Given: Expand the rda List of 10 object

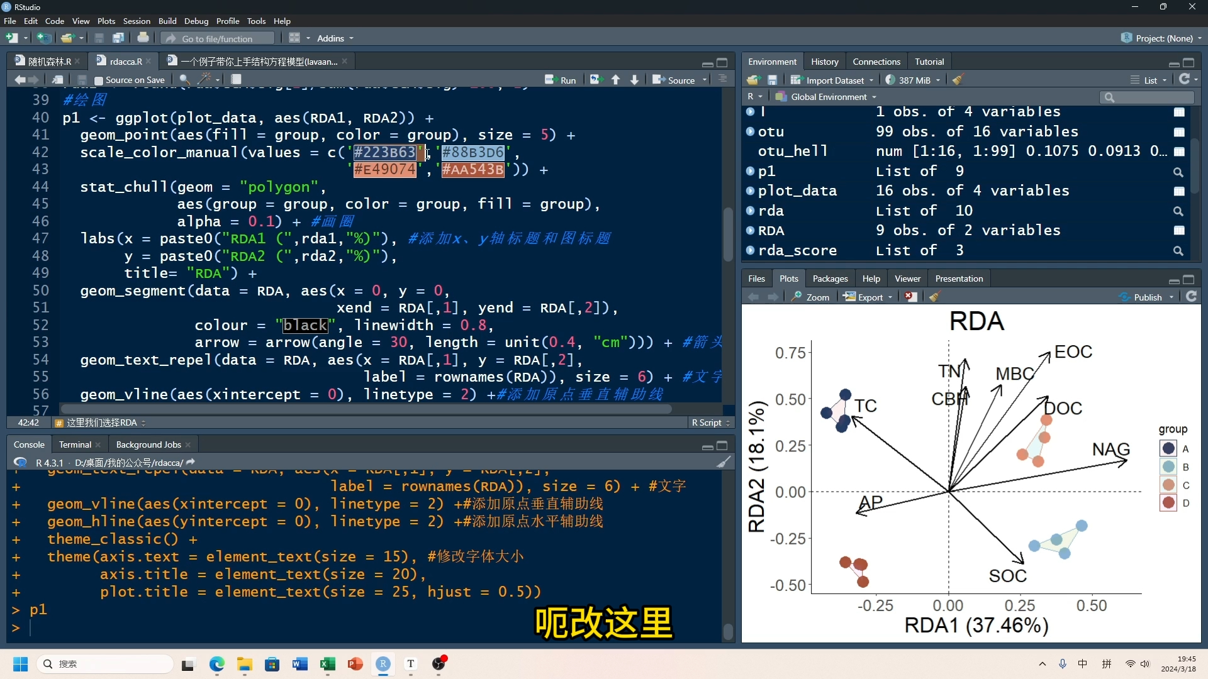Looking at the screenshot, I should [750, 211].
